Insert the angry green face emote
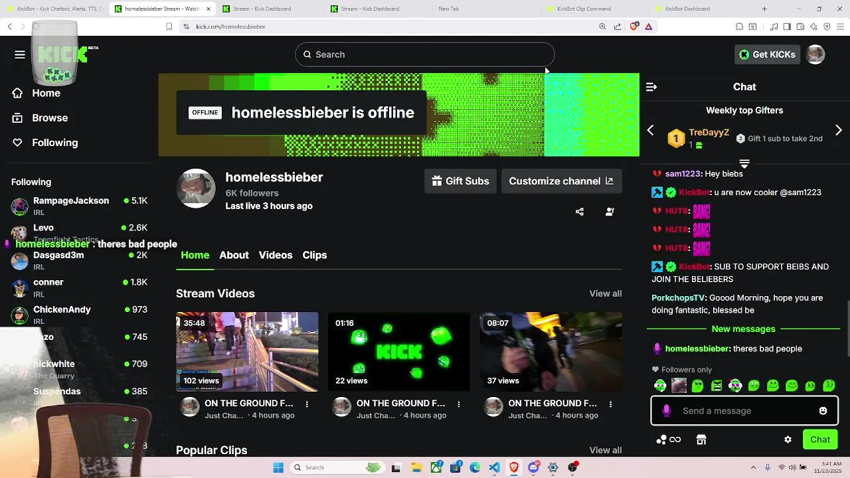Image resolution: width=850 pixels, height=478 pixels. tap(717, 386)
